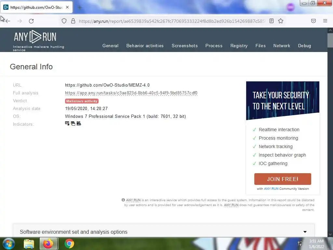Click IOC gathering list item
The image size is (333, 250).
click(270, 163)
